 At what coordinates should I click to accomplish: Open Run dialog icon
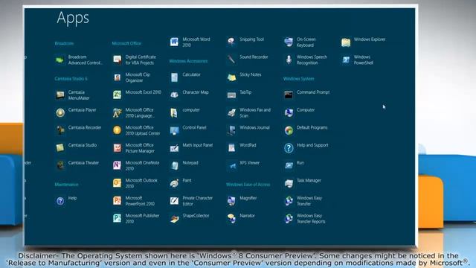(x=289, y=165)
